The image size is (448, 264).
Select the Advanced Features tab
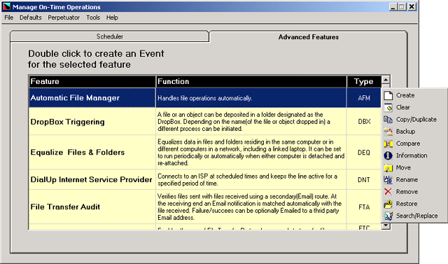click(x=308, y=37)
